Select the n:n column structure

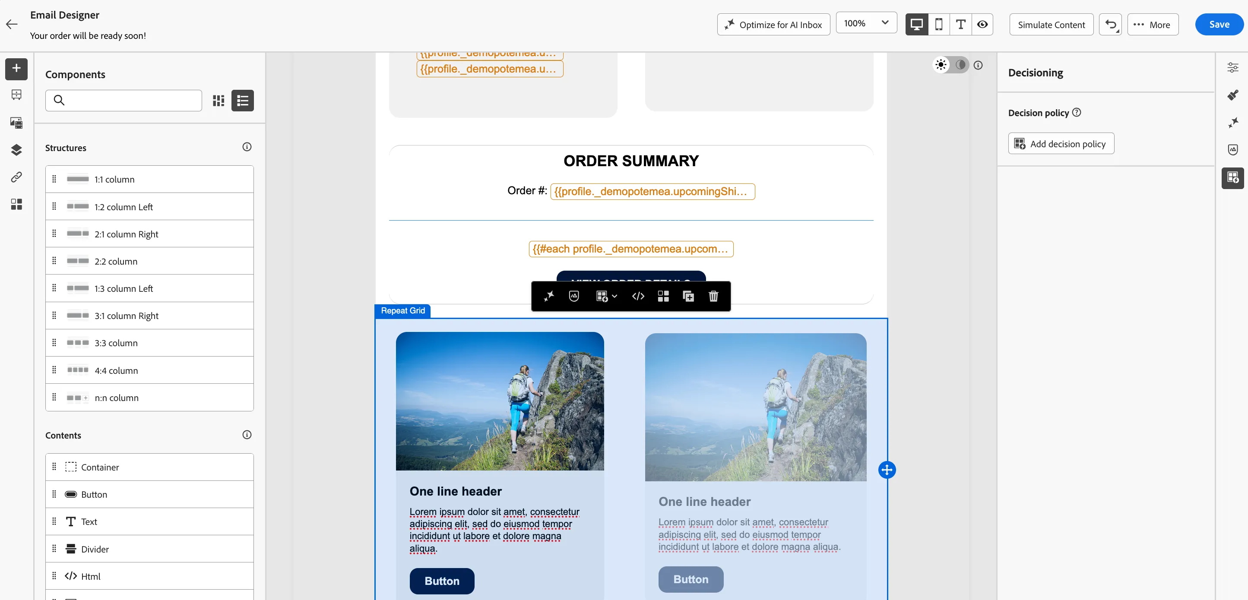coord(149,398)
